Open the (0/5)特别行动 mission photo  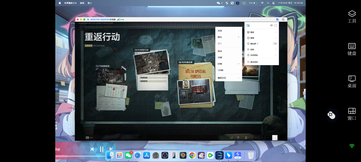click(x=151, y=62)
